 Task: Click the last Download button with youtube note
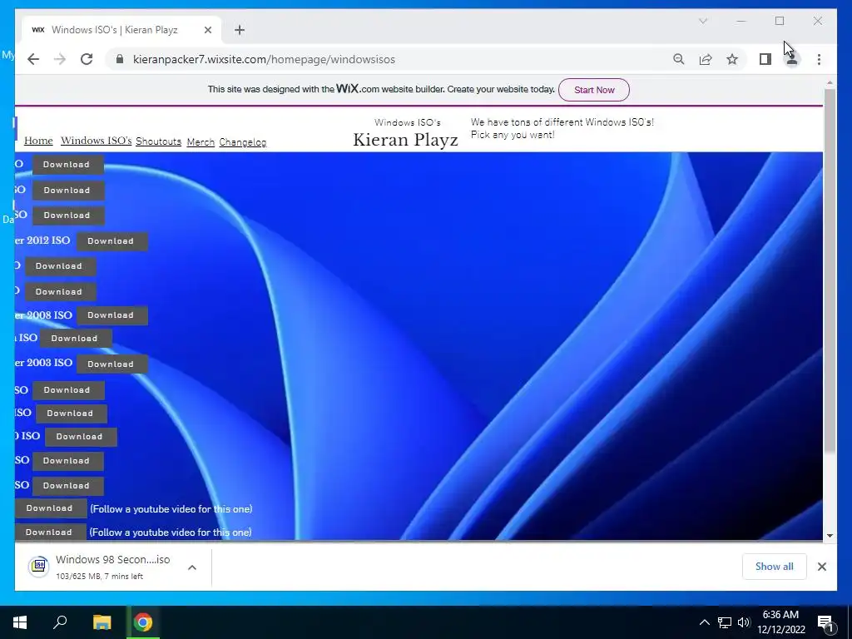[x=49, y=532]
